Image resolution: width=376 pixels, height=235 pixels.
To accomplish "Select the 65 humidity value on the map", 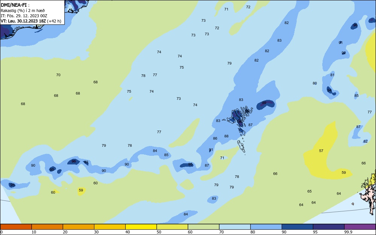I will 309,191.
